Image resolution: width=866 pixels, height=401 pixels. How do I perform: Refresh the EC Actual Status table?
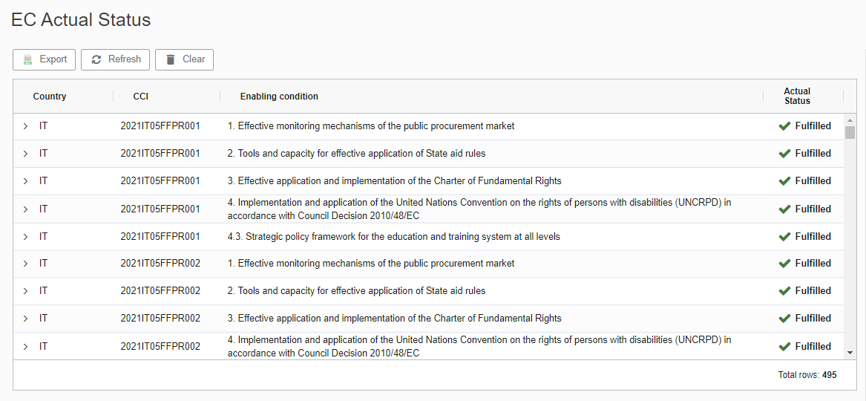tap(116, 59)
